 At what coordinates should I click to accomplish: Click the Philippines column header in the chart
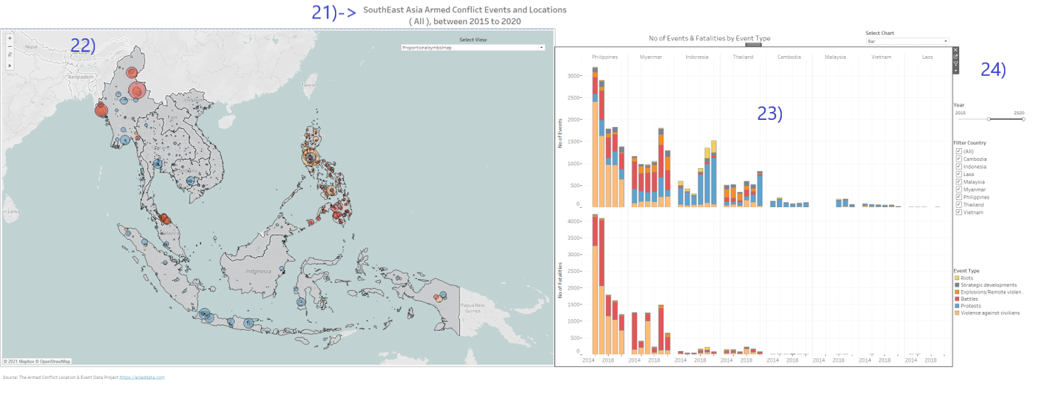coord(604,57)
